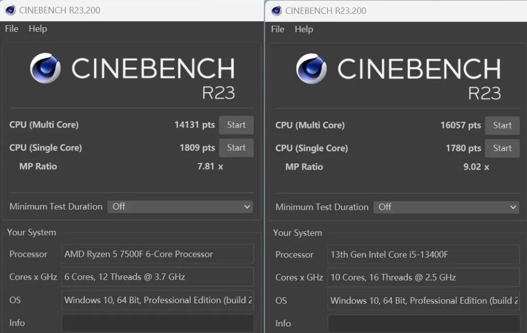The width and height of the screenshot is (527, 333).
Task: Click the OS field in the right window
Action: point(423,301)
